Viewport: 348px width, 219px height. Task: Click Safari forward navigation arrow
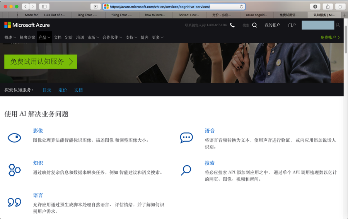click(x=33, y=7)
